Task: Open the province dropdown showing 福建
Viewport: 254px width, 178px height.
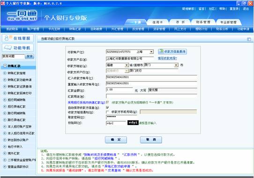Action: coord(127,65)
